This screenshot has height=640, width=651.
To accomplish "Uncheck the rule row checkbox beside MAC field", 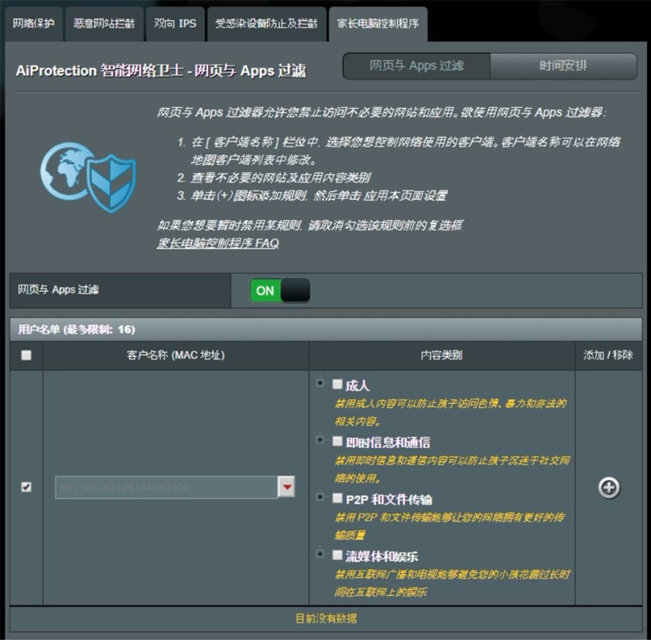I will (x=26, y=487).
